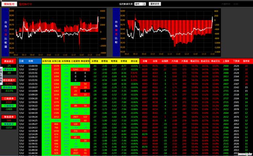Click the 2052 cell in the 12:39:24 row

point(56,117)
